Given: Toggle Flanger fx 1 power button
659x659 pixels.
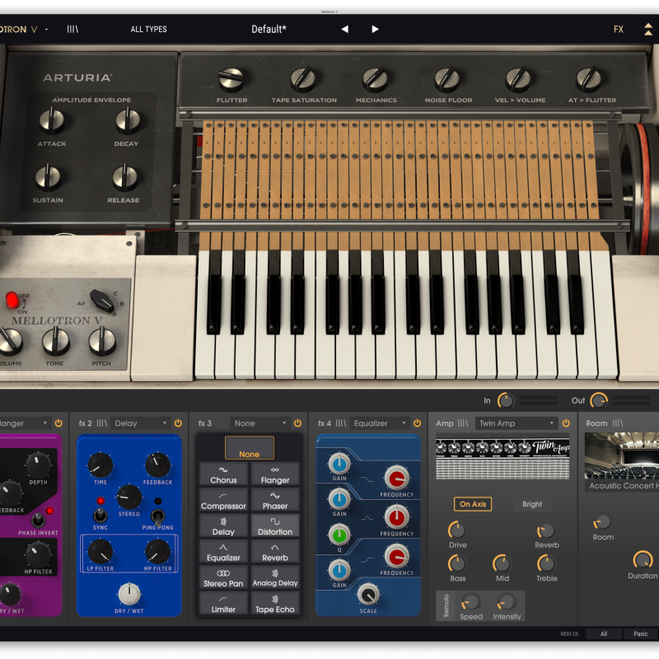Looking at the screenshot, I should pos(58,423).
